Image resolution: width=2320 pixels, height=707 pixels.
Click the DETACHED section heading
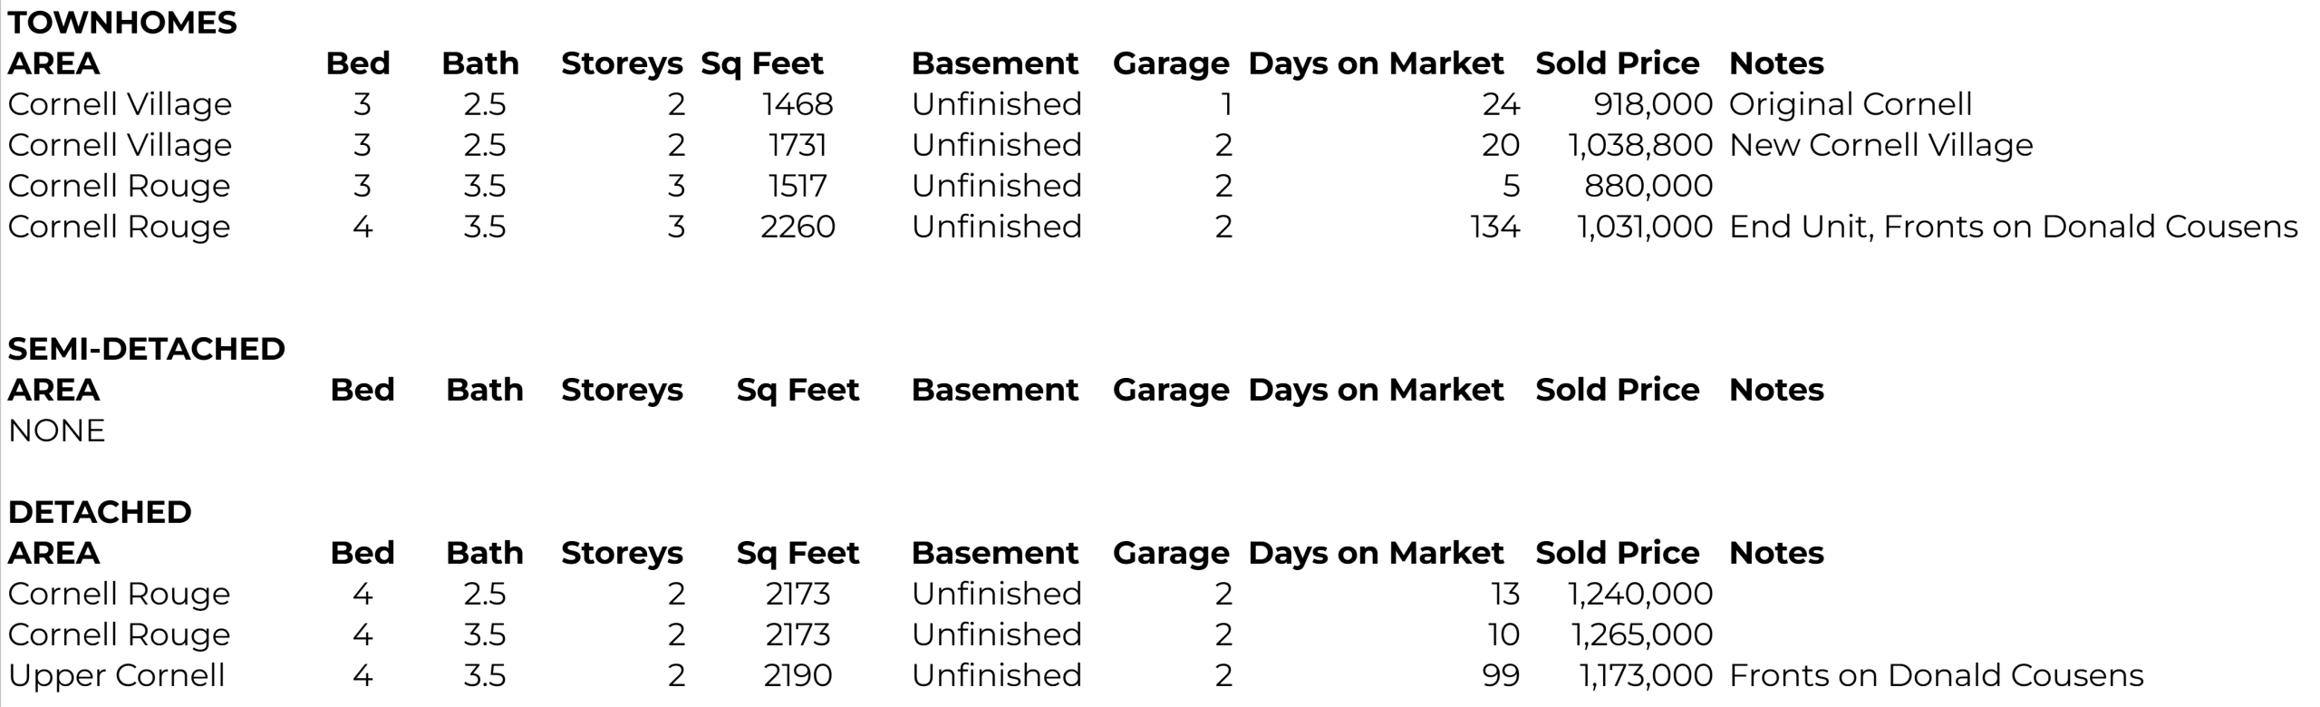100,512
